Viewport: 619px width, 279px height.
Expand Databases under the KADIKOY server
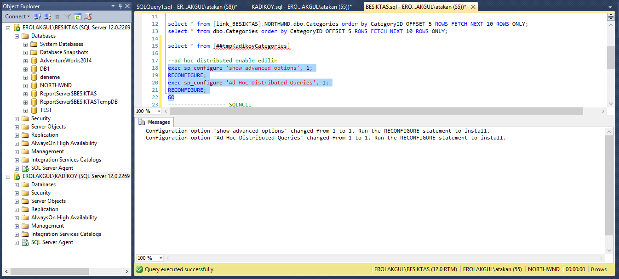click(17, 184)
